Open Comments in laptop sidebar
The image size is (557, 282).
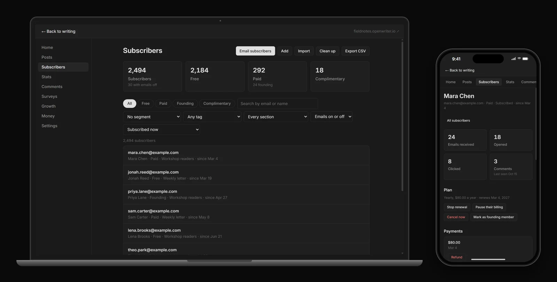point(63,87)
